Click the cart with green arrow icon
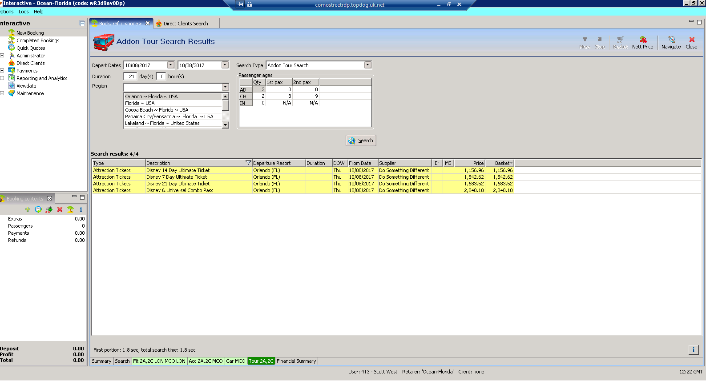Image resolution: width=706 pixels, height=381 pixels. 49,209
